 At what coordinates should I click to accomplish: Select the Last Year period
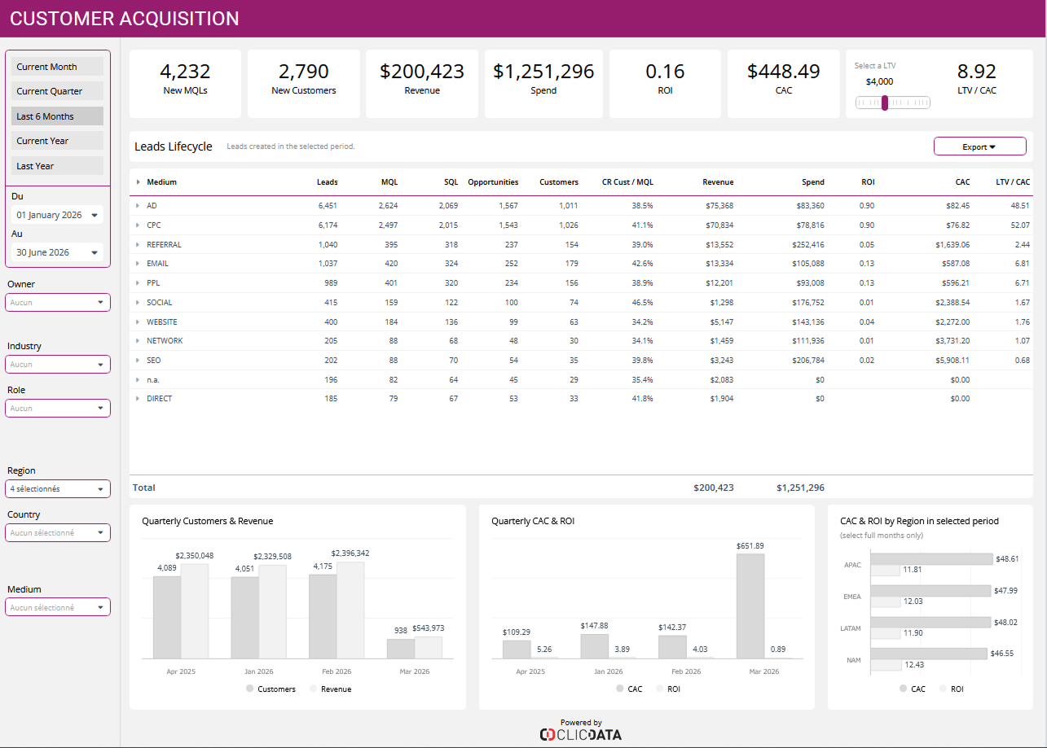57,166
